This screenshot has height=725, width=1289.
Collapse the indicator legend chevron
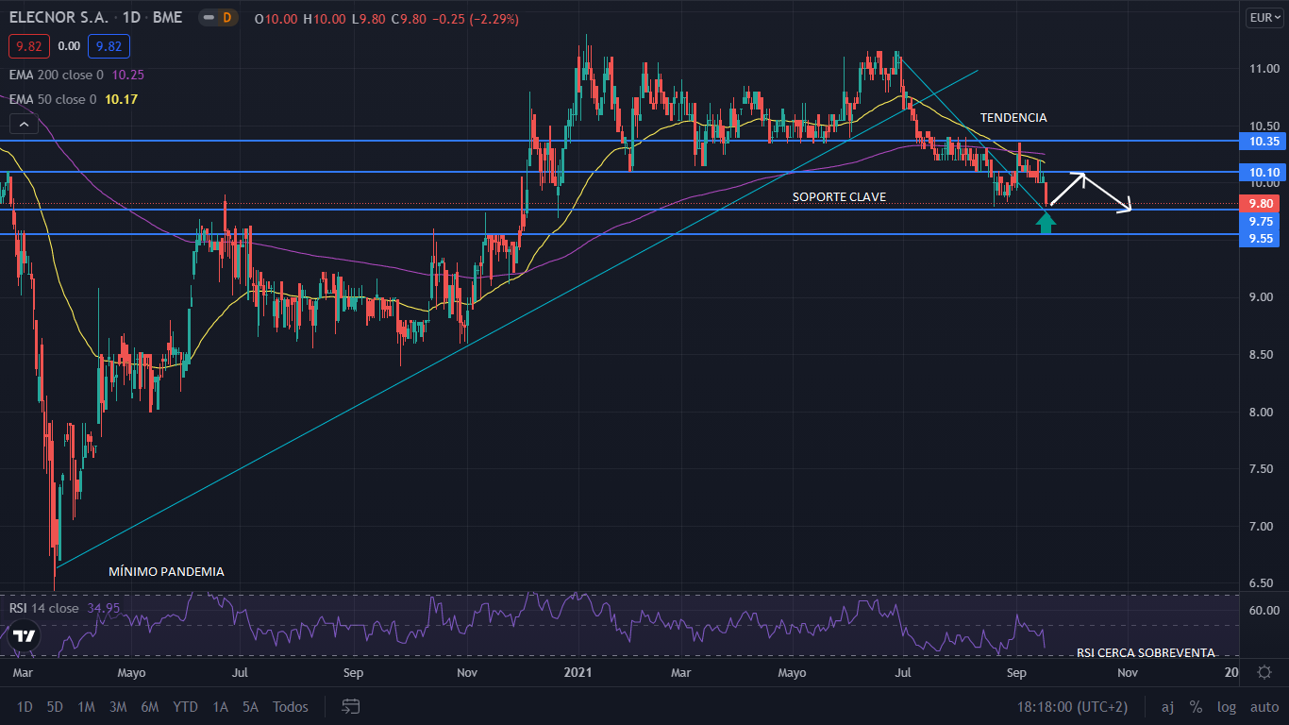tap(24, 124)
